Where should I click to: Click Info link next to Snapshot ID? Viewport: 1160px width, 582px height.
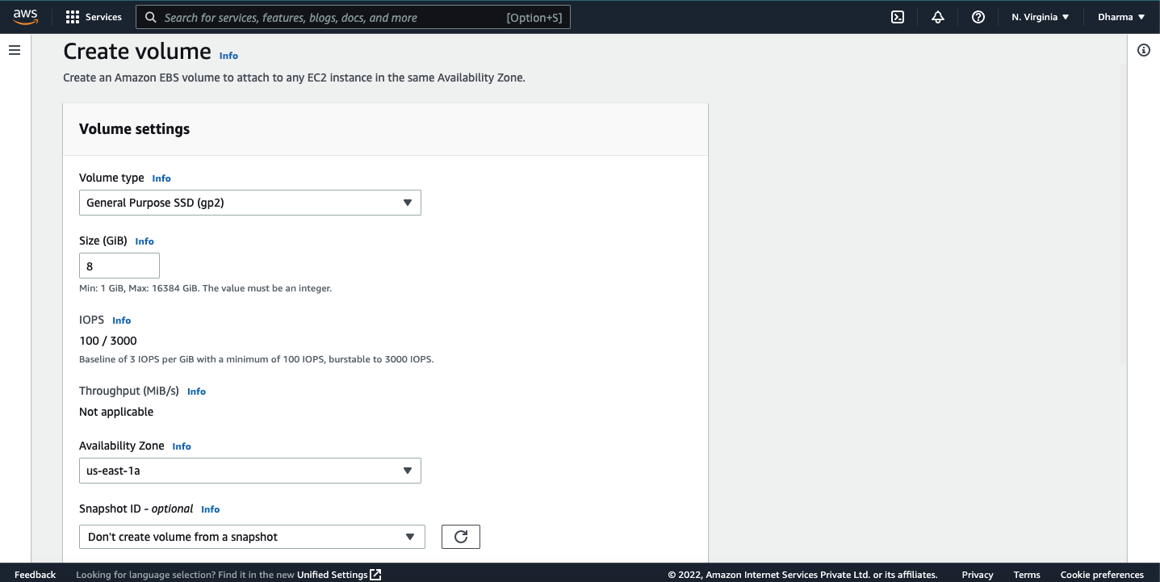(x=211, y=509)
